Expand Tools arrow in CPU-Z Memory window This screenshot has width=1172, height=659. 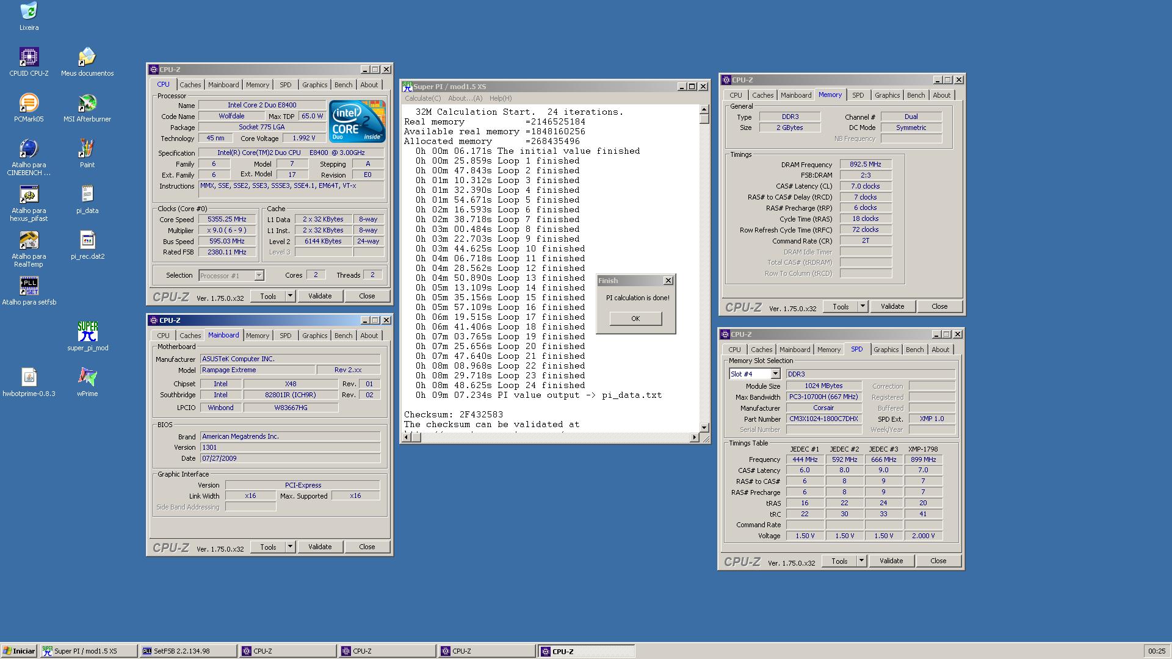(x=863, y=306)
